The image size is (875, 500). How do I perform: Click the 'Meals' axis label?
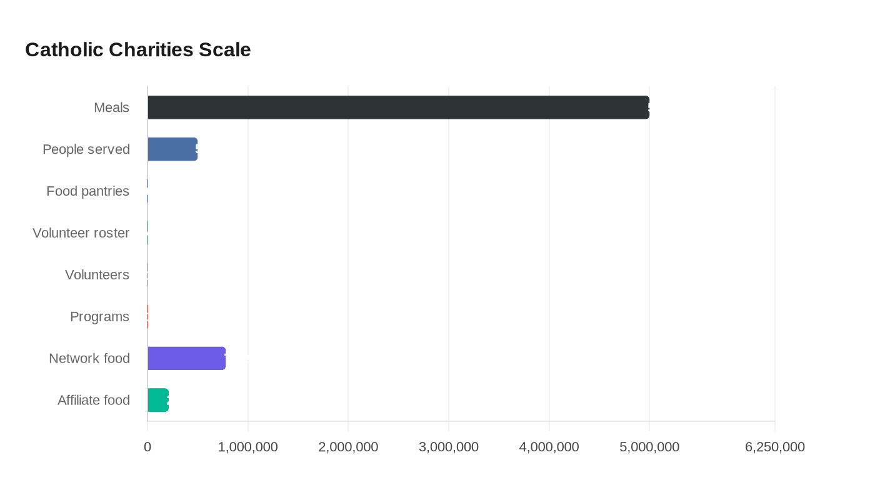pos(111,107)
